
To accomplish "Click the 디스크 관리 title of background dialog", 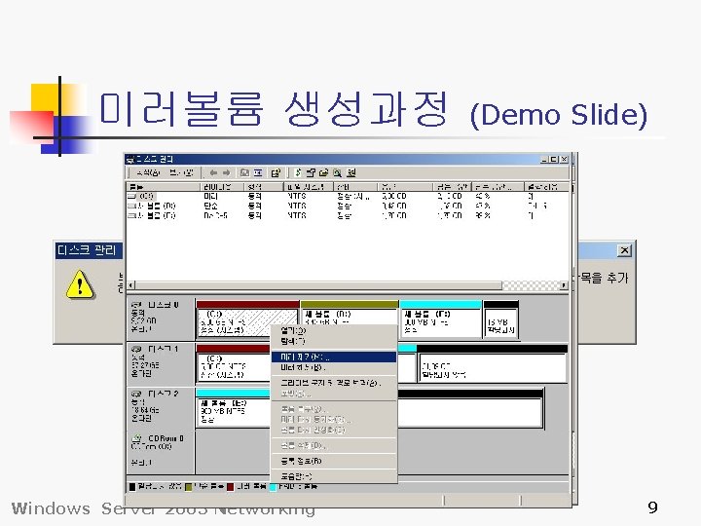I will click(x=87, y=250).
